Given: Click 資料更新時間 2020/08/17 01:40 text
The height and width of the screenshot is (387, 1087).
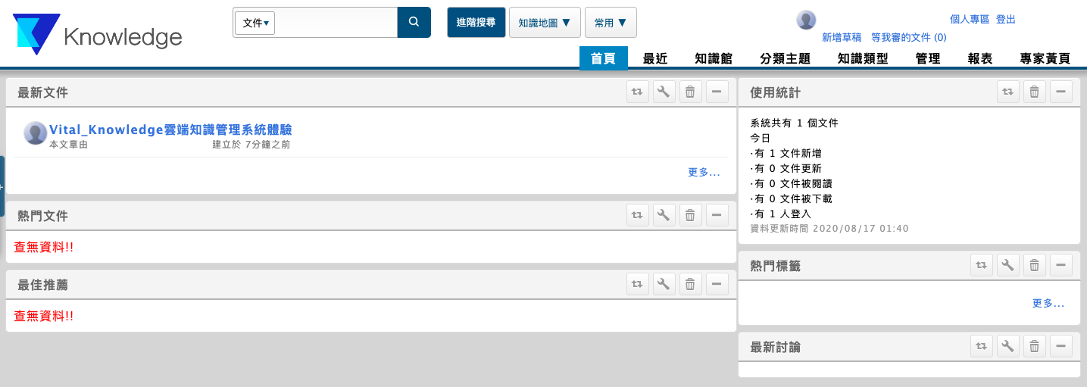Looking at the screenshot, I should point(829,228).
